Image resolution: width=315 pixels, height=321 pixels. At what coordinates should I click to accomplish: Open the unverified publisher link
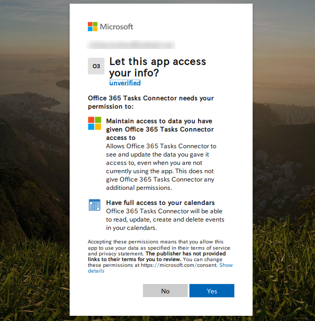(125, 83)
